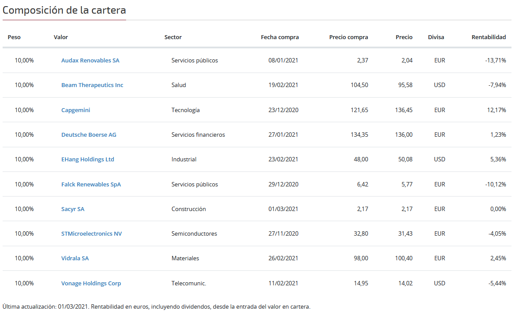Select Vidrala current price 100,40
The width and height of the screenshot is (515, 317).
(x=404, y=258)
